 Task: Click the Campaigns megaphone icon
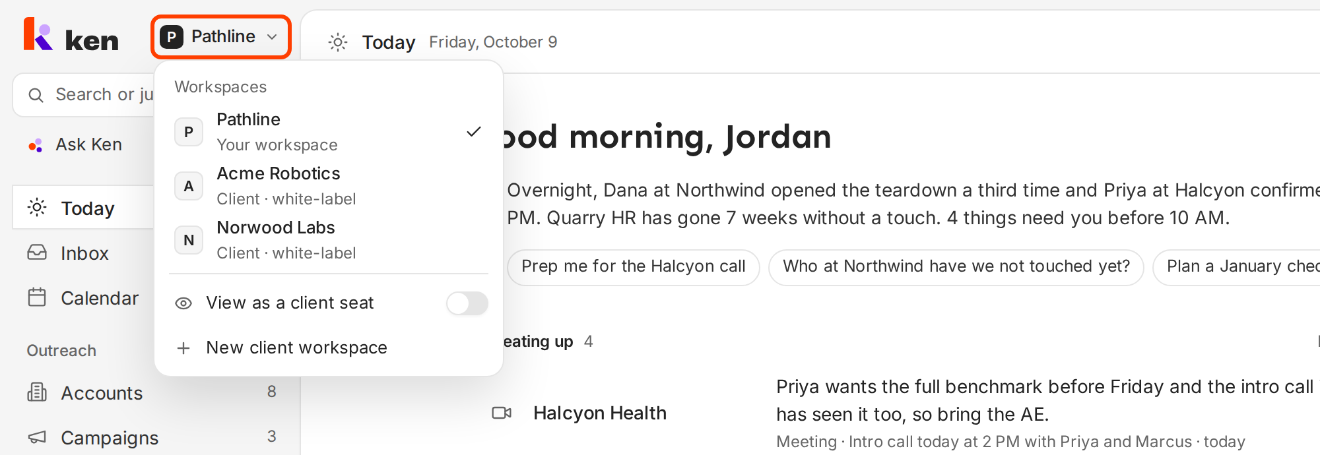[x=37, y=437]
